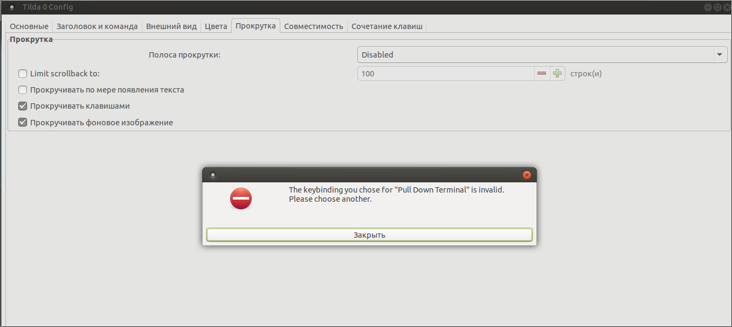Open the Совместимость tab
This screenshot has width=732, height=327.
(314, 26)
